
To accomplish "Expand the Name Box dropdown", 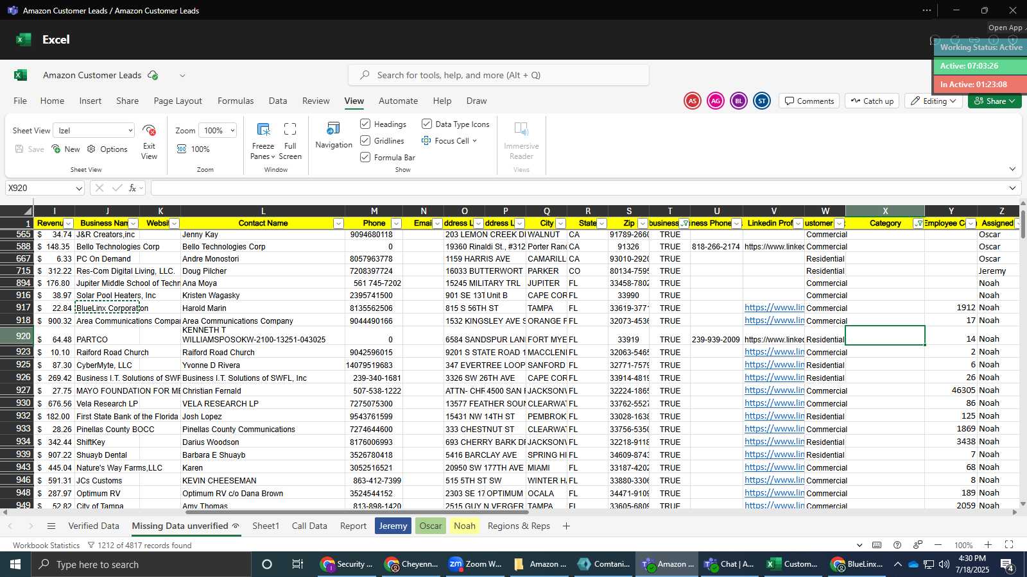I will click(x=79, y=188).
